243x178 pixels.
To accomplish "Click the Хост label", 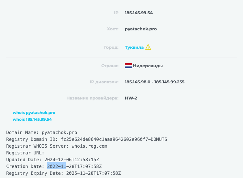I will point(113,29).
